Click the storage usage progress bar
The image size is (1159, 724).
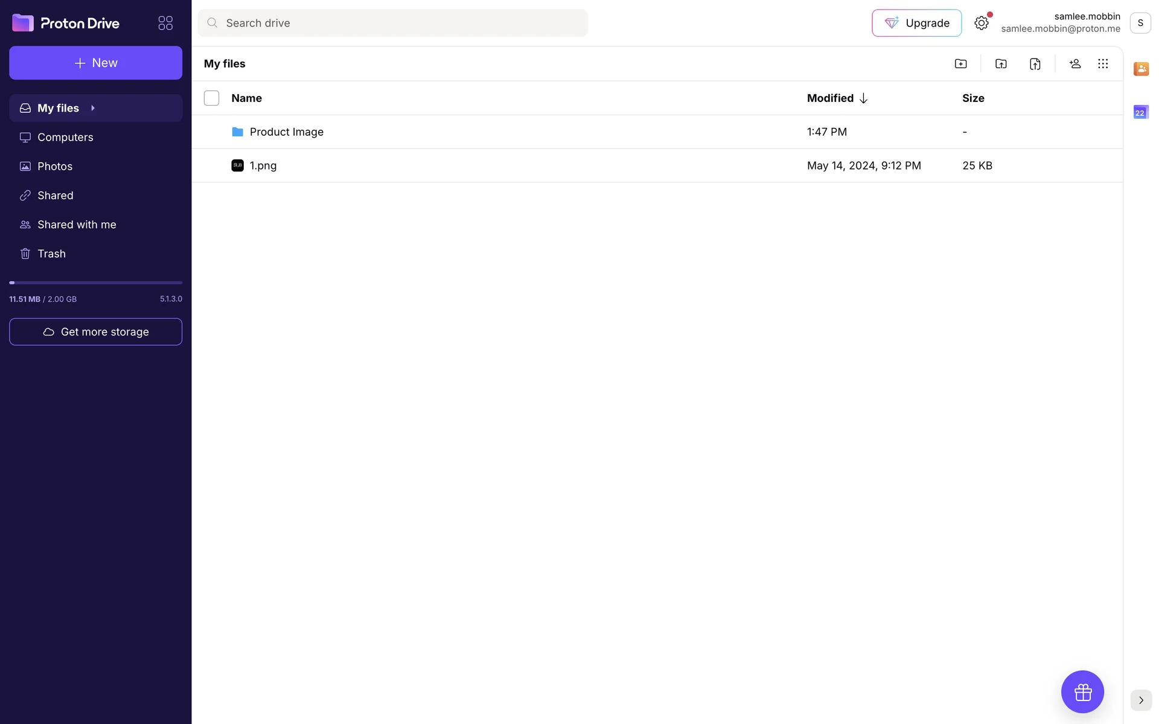(x=95, y=282)
